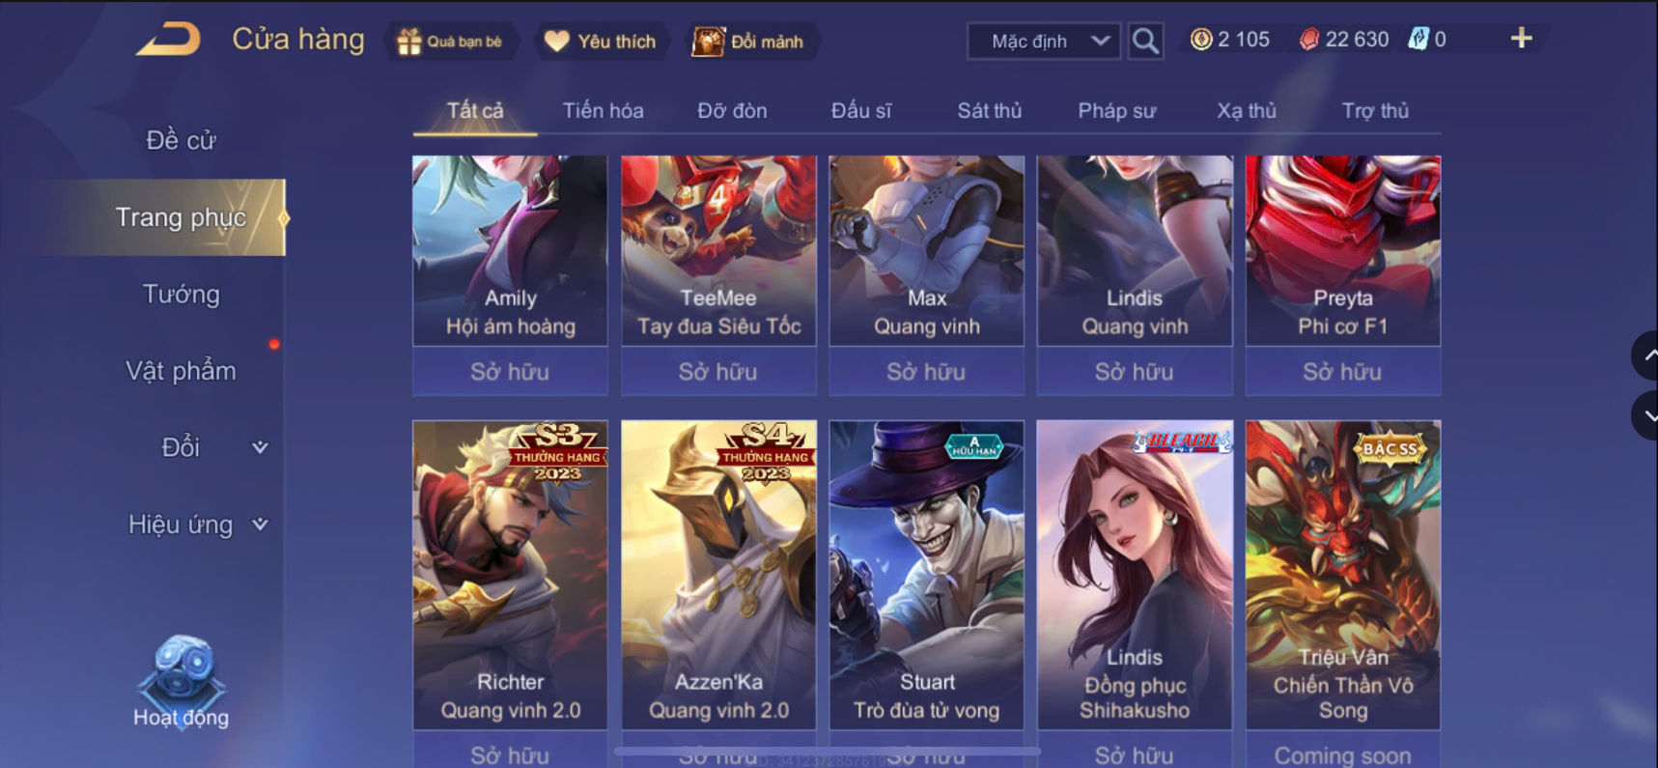
Task: Open the Yêu thích heart favorites
Action: (x=600, y=42)
